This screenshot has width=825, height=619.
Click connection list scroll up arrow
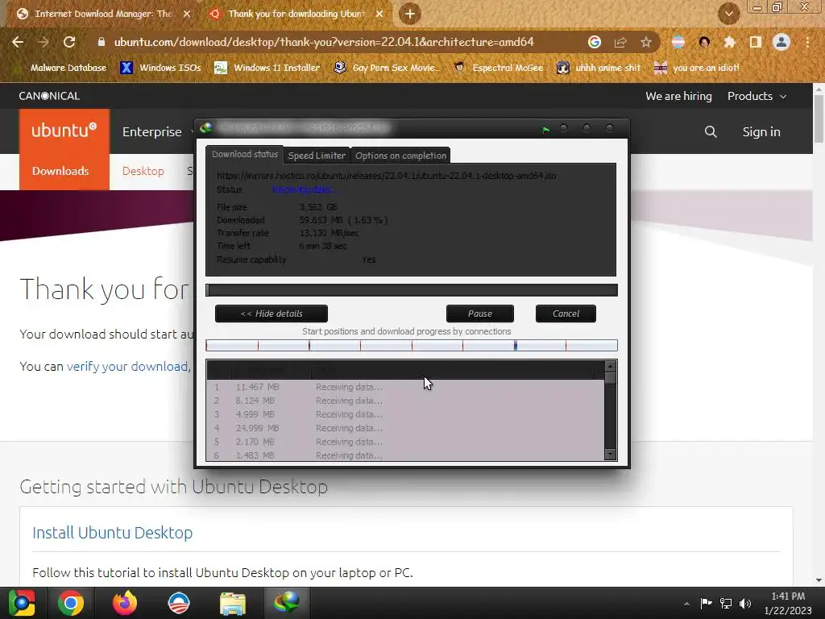click(611, 366)
